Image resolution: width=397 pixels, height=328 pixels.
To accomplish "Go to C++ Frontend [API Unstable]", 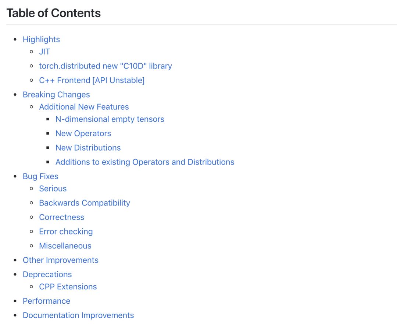I will click(92, 80).
